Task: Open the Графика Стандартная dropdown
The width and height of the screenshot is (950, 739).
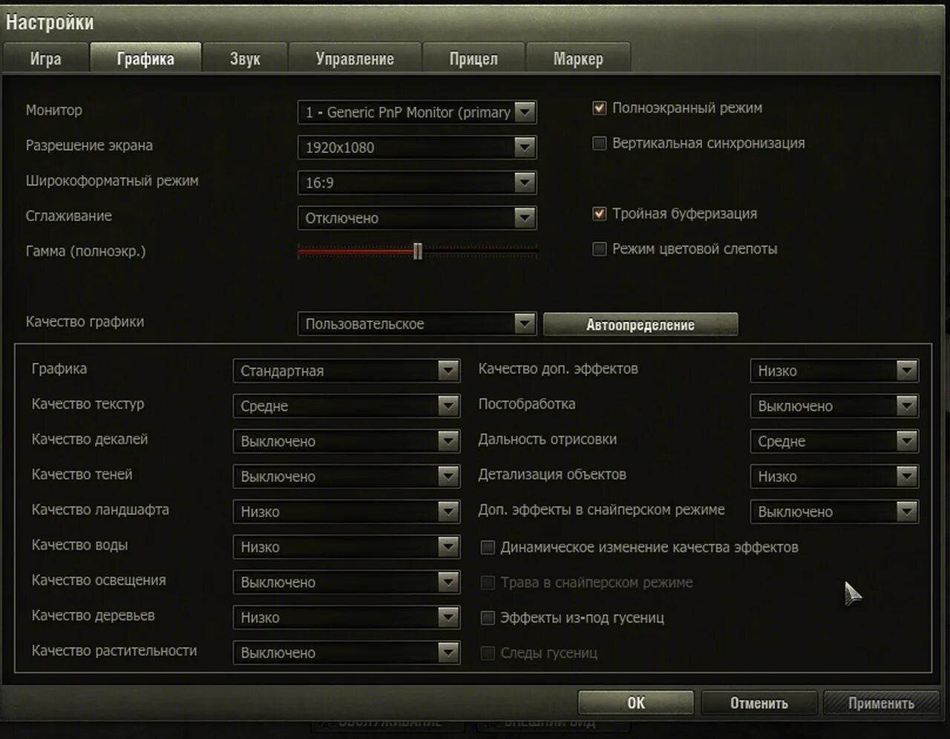Action: (x=347, y=370)
